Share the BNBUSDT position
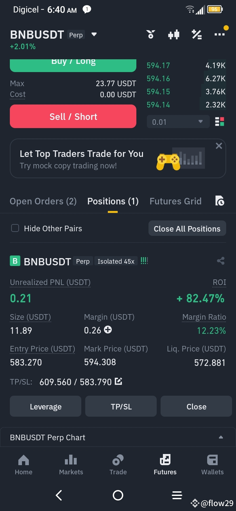This screenshot has height=511, width=236. 221,261
